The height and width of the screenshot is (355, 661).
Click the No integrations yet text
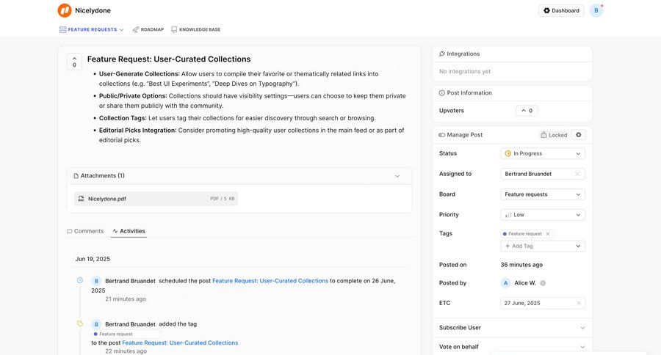[x=465, y=72]
